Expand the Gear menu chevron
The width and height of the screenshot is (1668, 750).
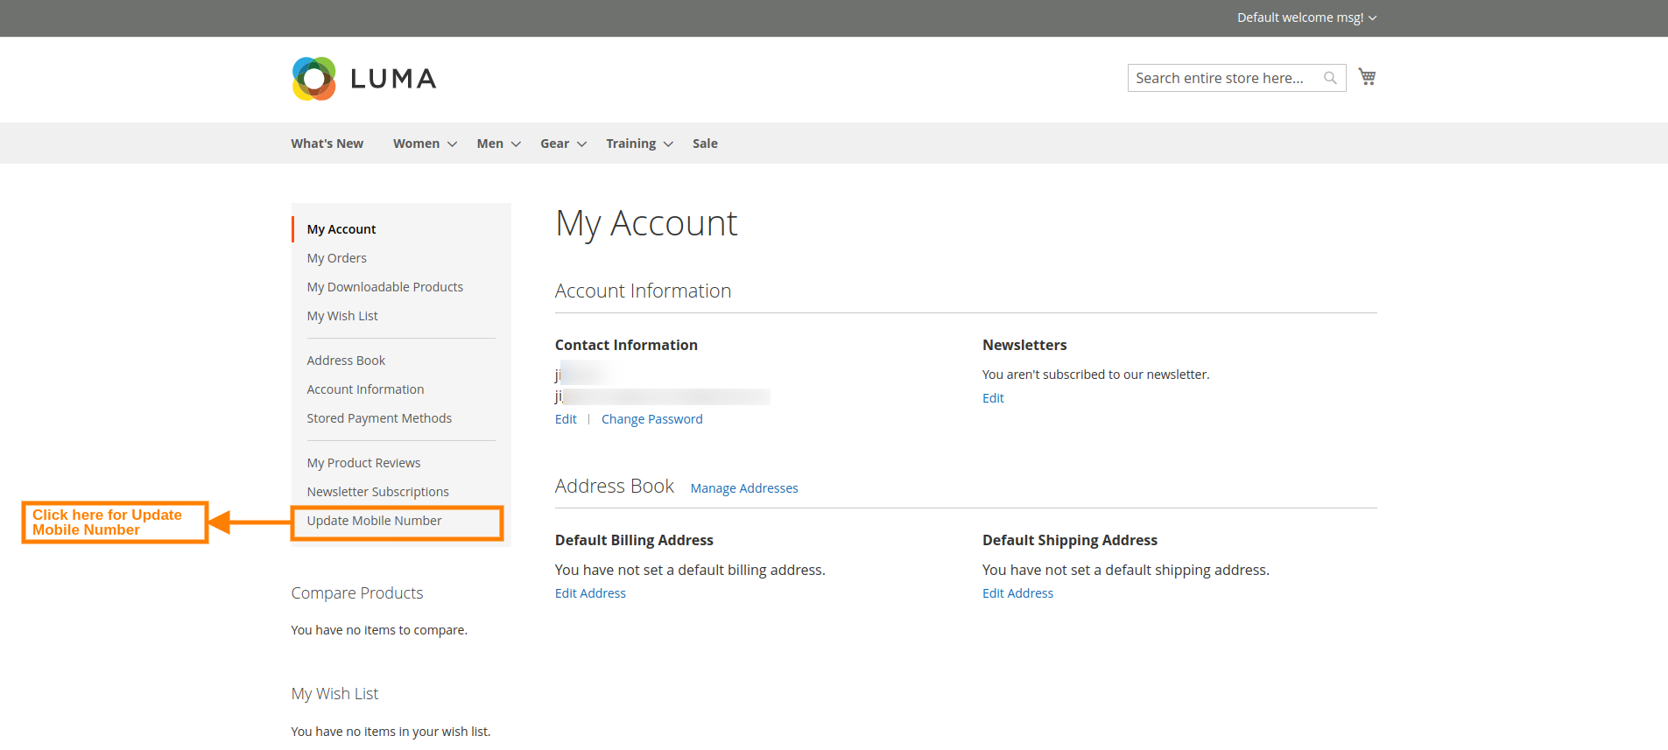[x=581, y=144]
